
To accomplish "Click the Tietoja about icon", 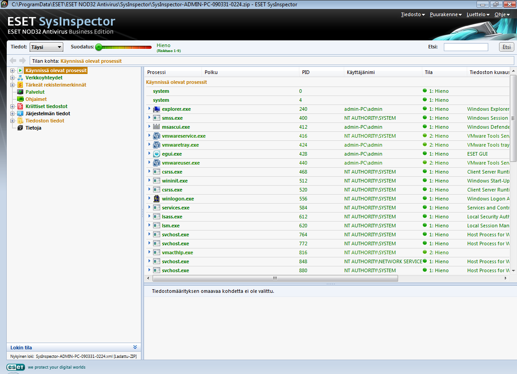I will click(x=20, y=128).
